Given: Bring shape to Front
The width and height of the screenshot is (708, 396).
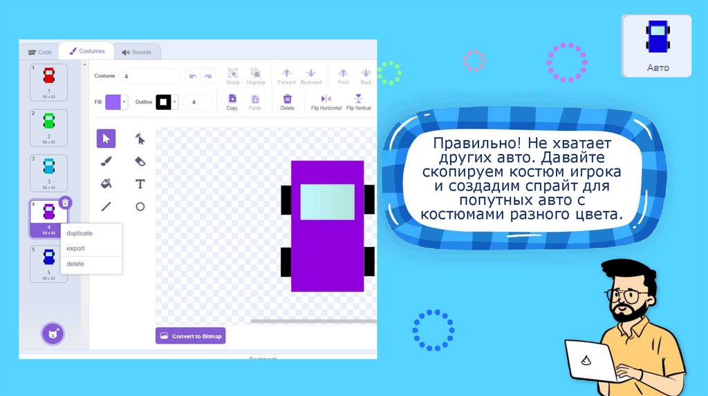Looking at the screenshot, I should click(x=343, y=76).
